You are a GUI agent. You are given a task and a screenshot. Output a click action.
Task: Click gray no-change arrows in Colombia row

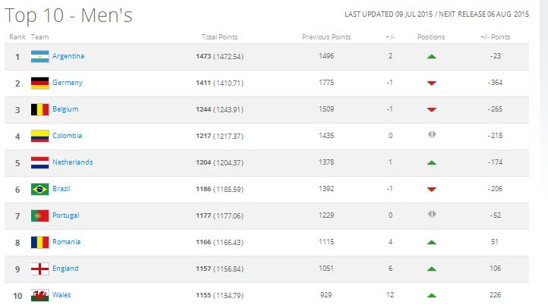click(432, 134)
